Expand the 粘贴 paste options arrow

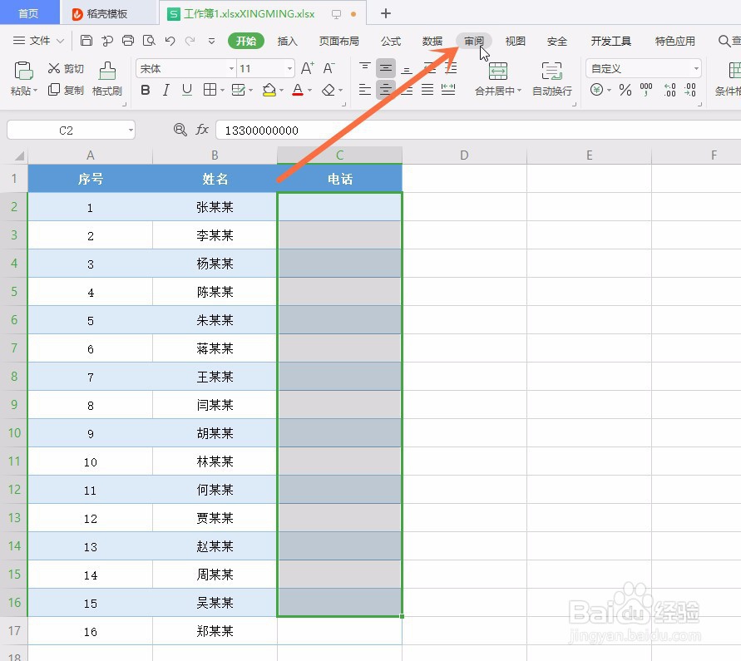(35, 91)
